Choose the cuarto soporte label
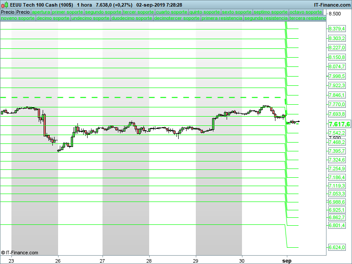Screen dimensions: 352x264 click(172, 12)
